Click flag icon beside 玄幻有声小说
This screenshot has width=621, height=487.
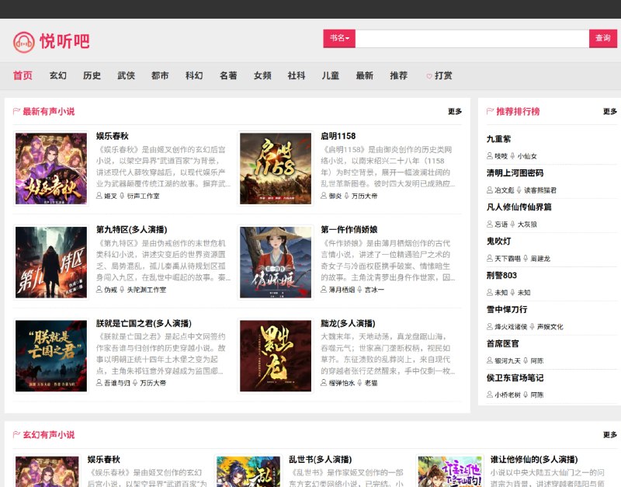[x=16, y=435]
